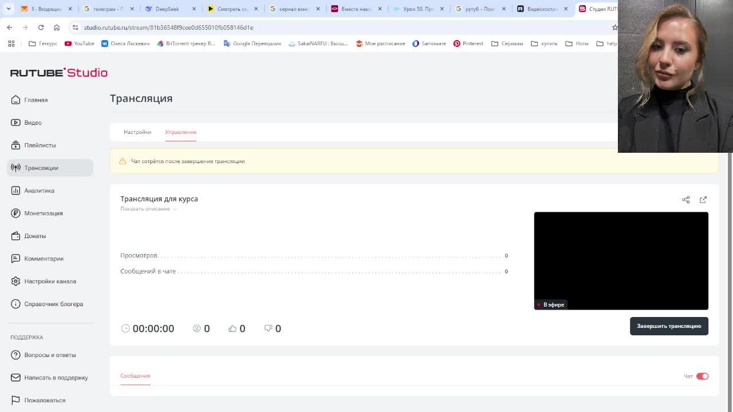
Task: Open the Сериалы bookmarks folder
Action: click(507, 43)
